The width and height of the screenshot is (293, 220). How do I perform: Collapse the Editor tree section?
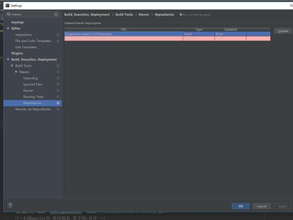8,29
